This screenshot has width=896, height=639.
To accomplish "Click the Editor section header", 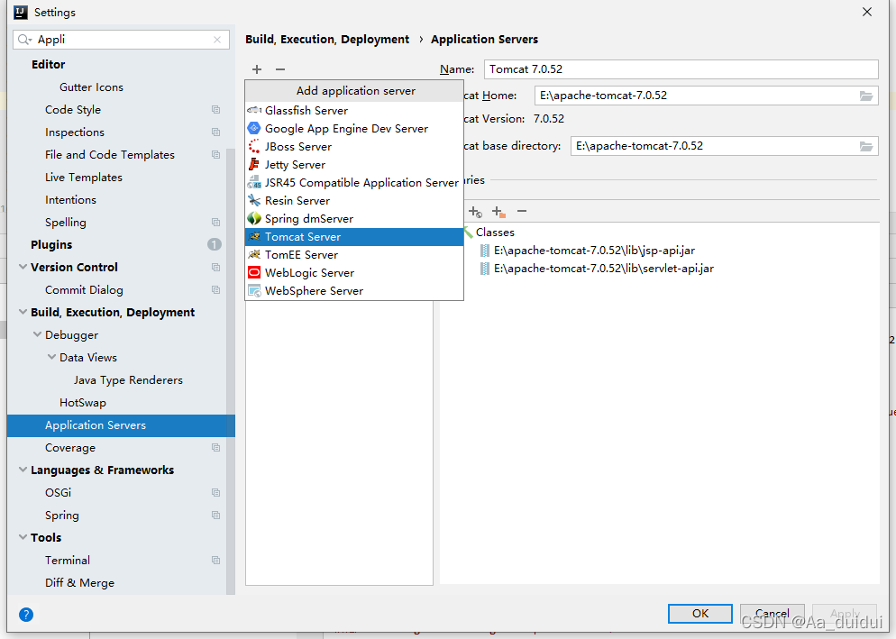I will point(48,64).
